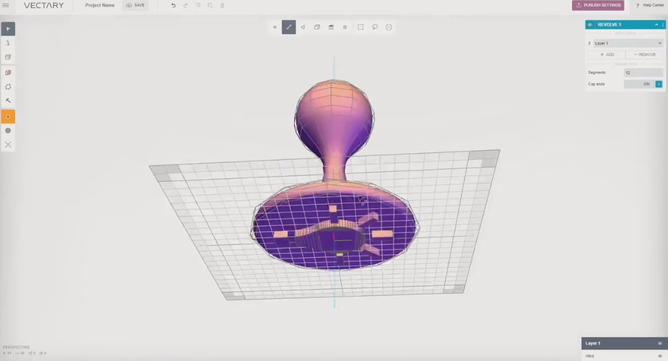Open the Layer 1 dropdown in Revolve panel

pos(628,43)
